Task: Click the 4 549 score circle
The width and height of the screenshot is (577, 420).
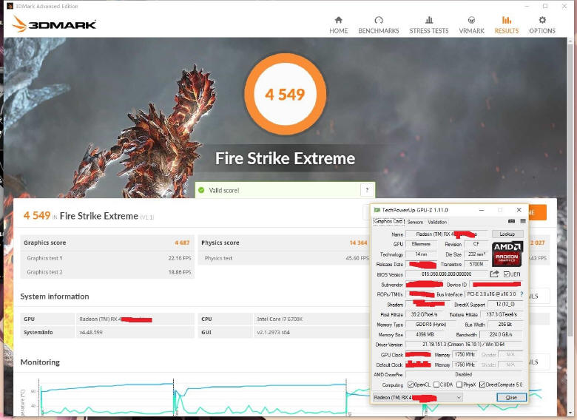Action: coord(286,94)
